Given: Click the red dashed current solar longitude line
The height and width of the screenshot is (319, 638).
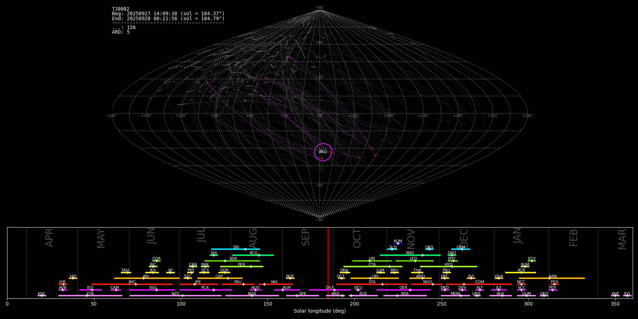Looking at the screenshot, I should tap(328, 263).
